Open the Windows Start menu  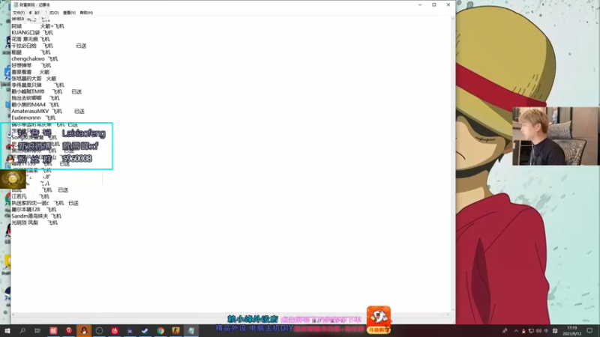(x=7, y=330)
